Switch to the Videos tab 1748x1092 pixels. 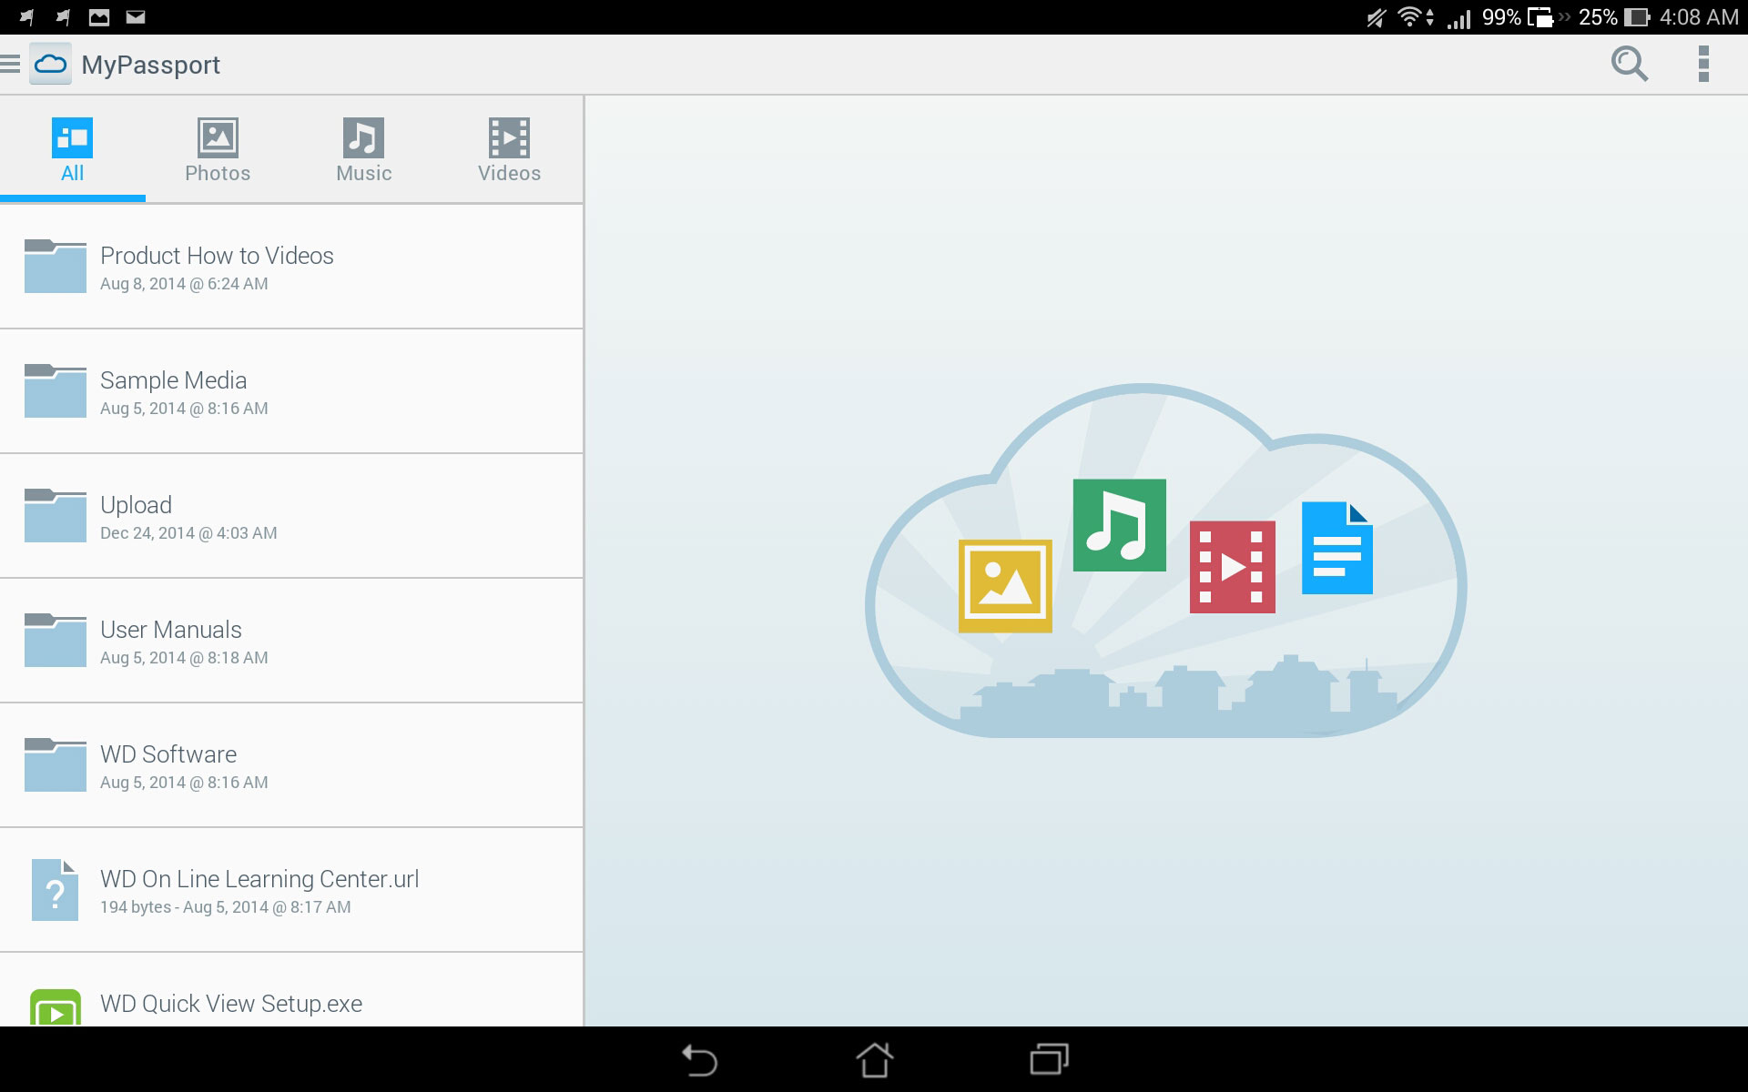(x=509, y=150)
